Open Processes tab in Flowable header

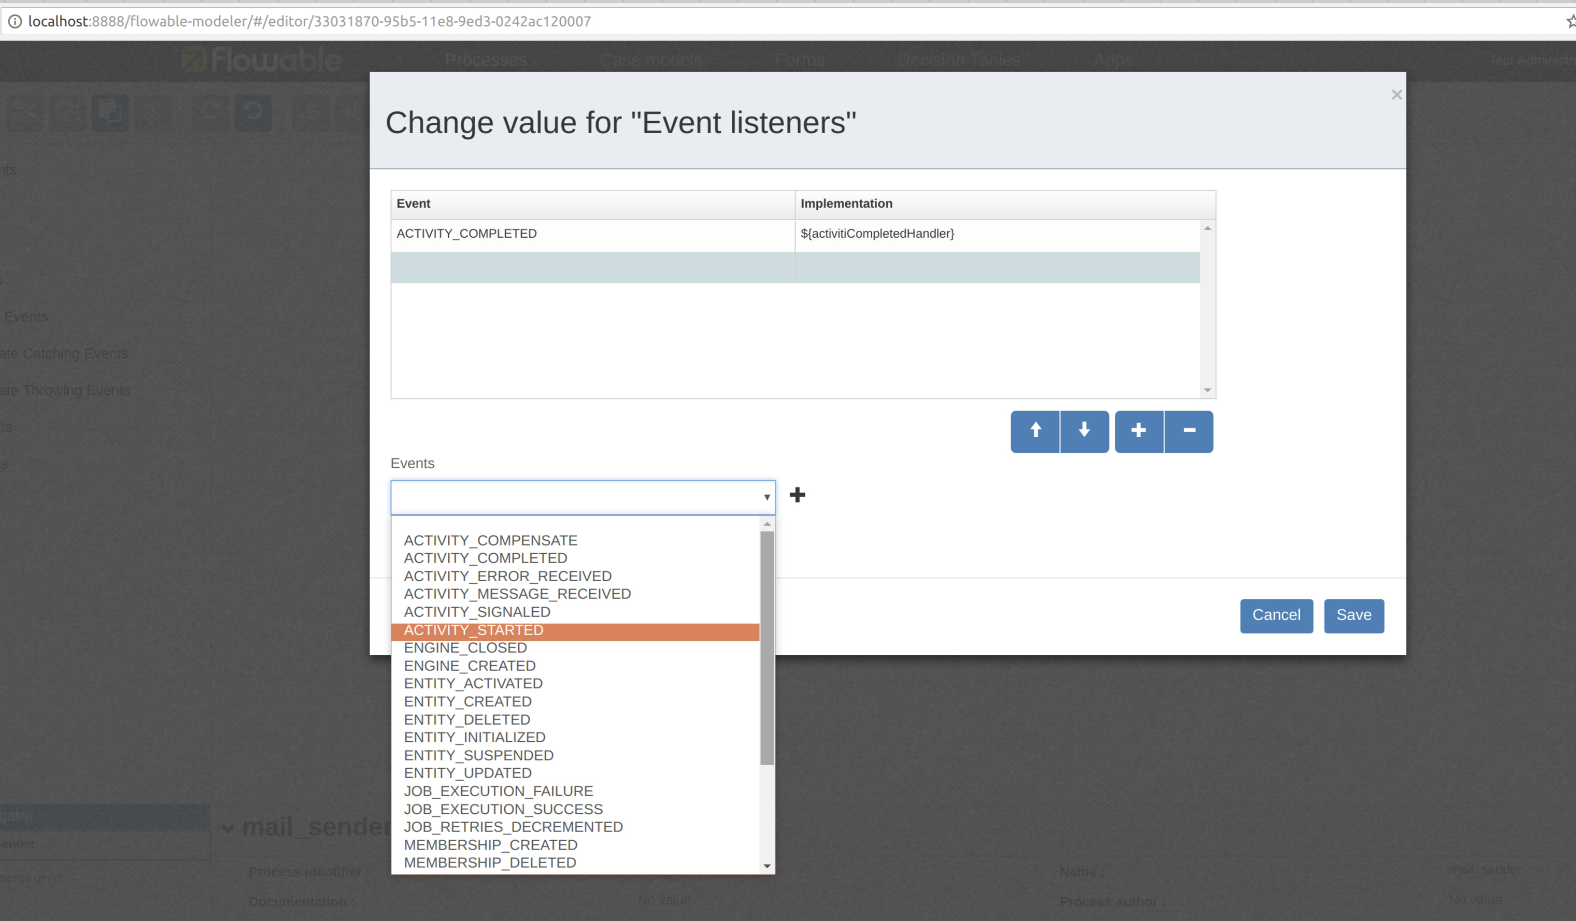tap(485, 60)
